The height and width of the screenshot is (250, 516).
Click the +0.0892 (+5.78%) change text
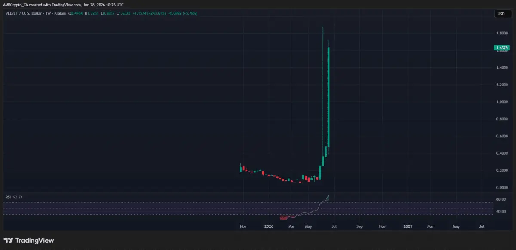[x=182, y=14]
